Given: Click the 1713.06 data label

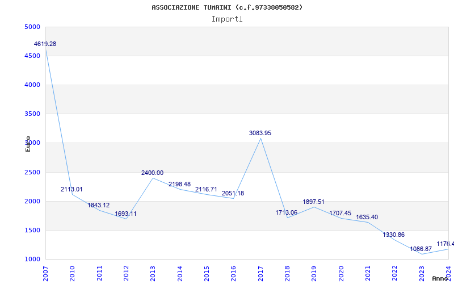Looking at the screenshot, I should click(x=287, y=212).
